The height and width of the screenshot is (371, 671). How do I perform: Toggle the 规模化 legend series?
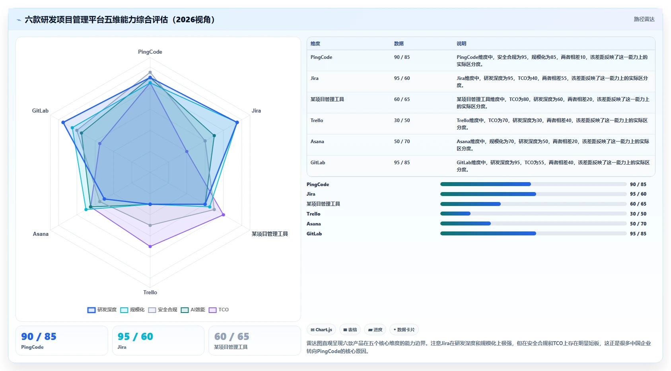click(132, 310)
